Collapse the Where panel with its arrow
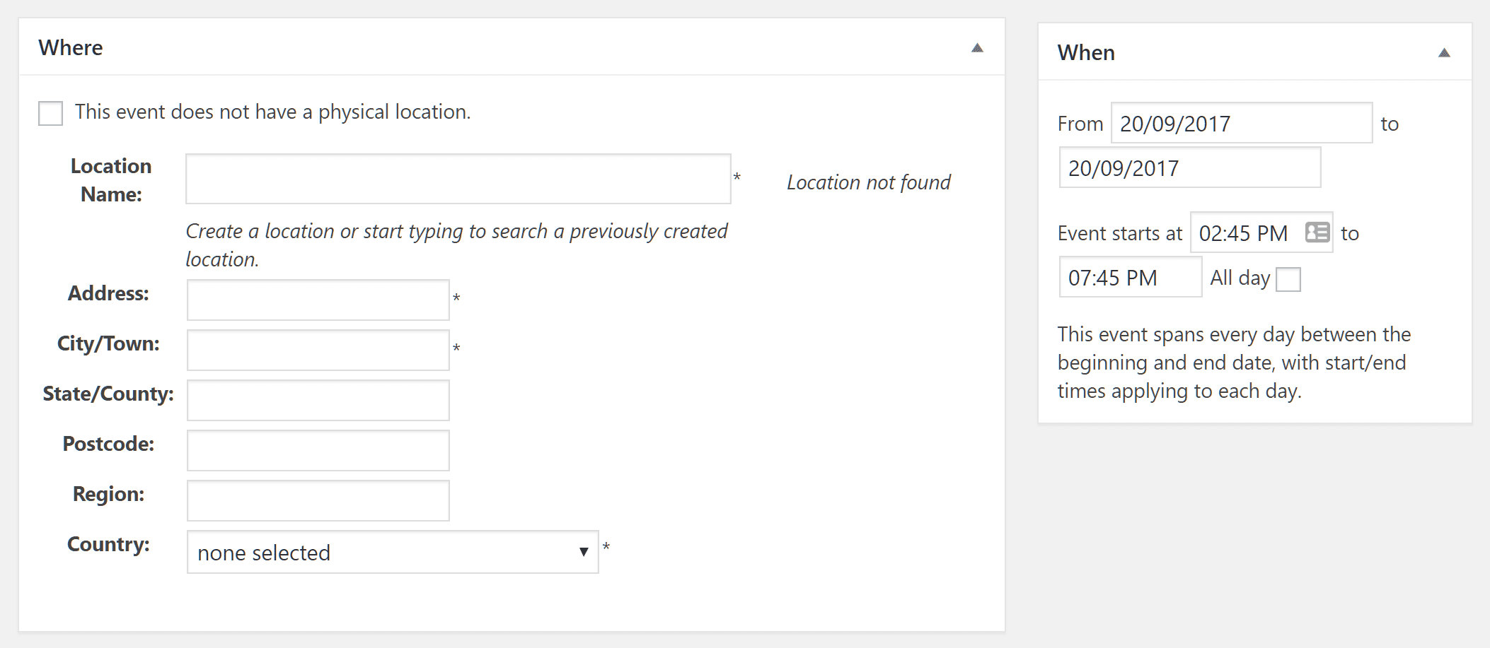Viewport: 1490px width, 648px height. 977,48
